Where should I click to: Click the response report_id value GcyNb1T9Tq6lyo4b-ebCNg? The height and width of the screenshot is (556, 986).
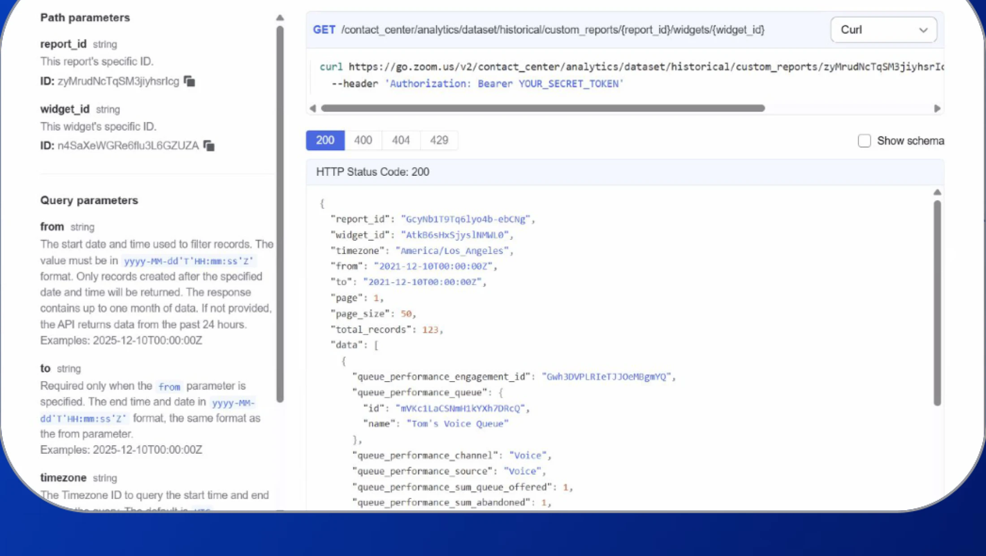[x=465, y=219]
